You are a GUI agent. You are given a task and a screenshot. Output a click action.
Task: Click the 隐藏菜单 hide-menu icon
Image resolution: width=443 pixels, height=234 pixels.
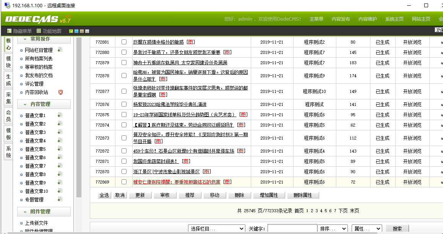[x=9, y=31]
